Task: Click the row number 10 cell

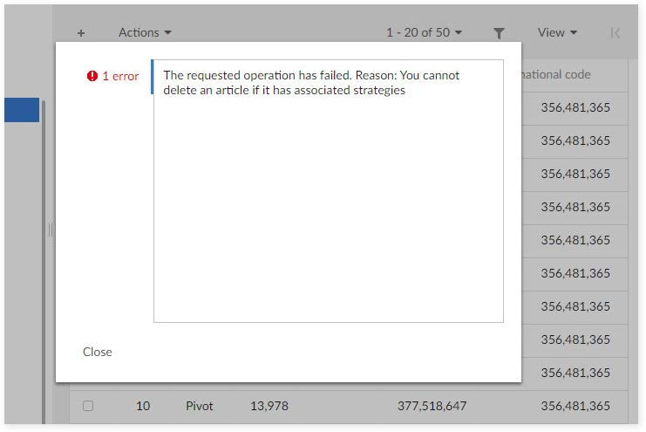Action: click(x=143, y=406)
